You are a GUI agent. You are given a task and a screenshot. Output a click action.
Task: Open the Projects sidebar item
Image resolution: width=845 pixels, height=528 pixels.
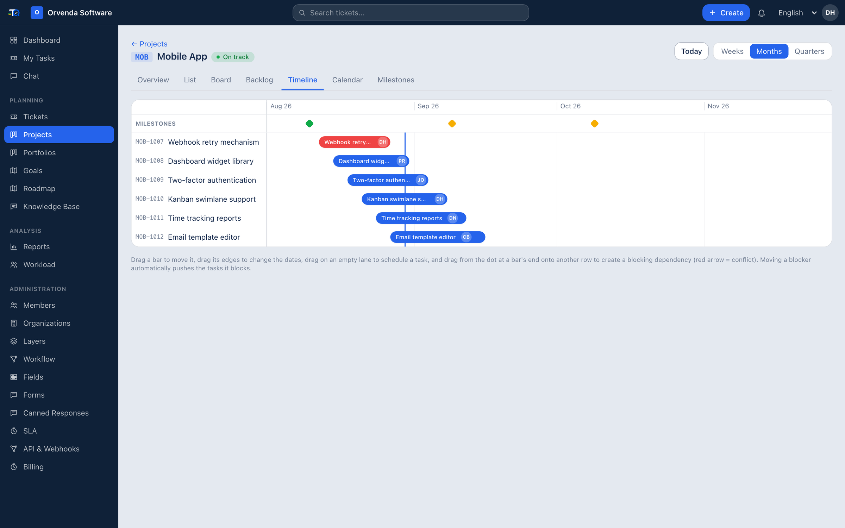(59, 134)
